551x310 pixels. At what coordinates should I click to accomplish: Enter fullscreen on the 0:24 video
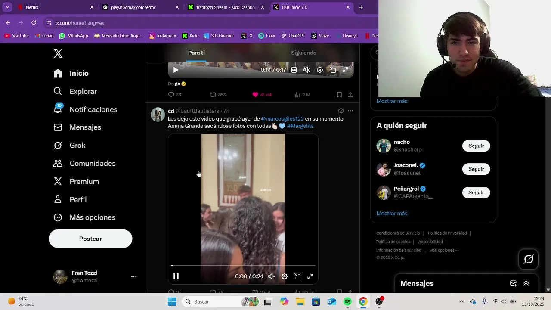pos(310,276)
